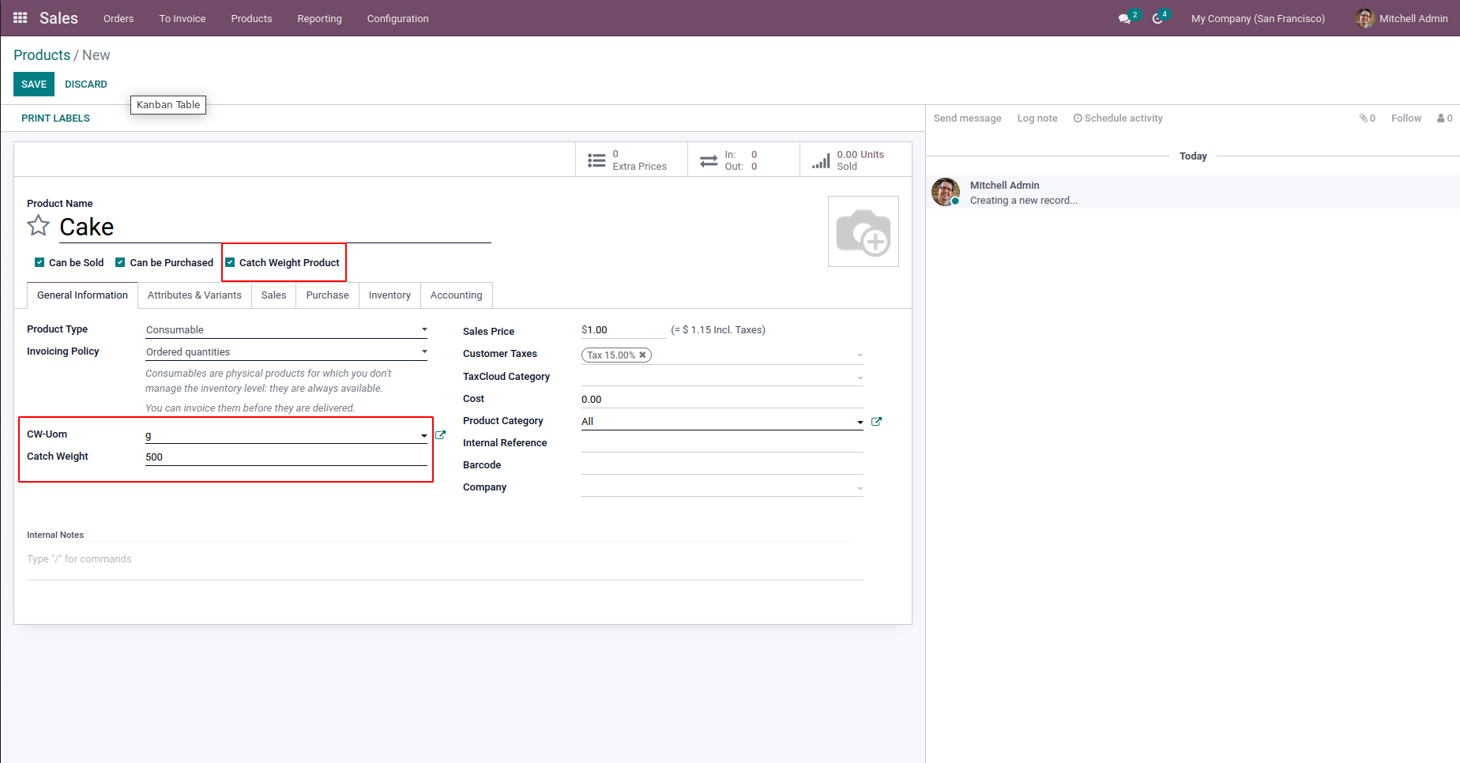Viewport: 1460px width, 763px height.
Task: Click Schedule activity in chatter
Action: [1118, 118]
